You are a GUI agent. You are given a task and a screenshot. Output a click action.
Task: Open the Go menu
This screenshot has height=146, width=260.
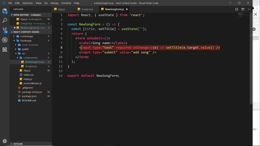pyautogui.click(x=46, y=3)
